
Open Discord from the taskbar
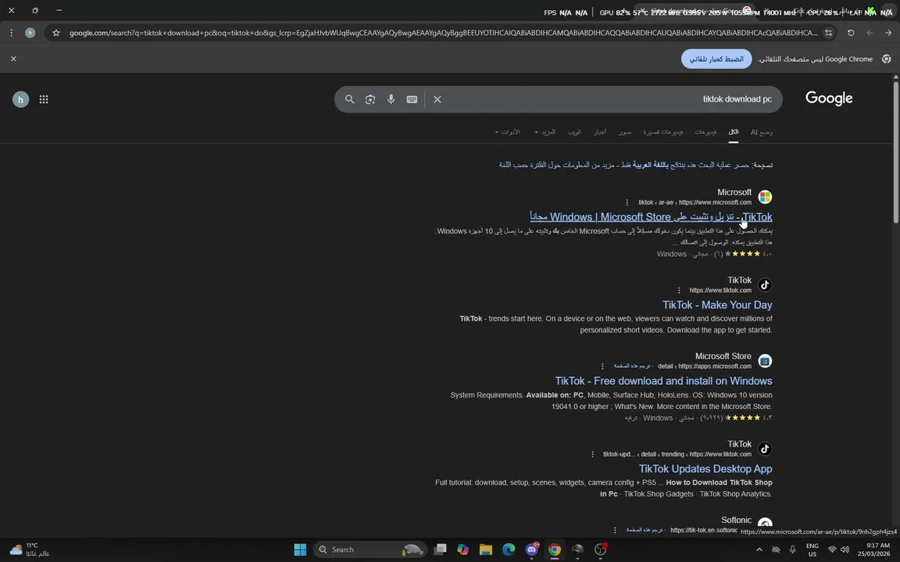click(531, 550)
